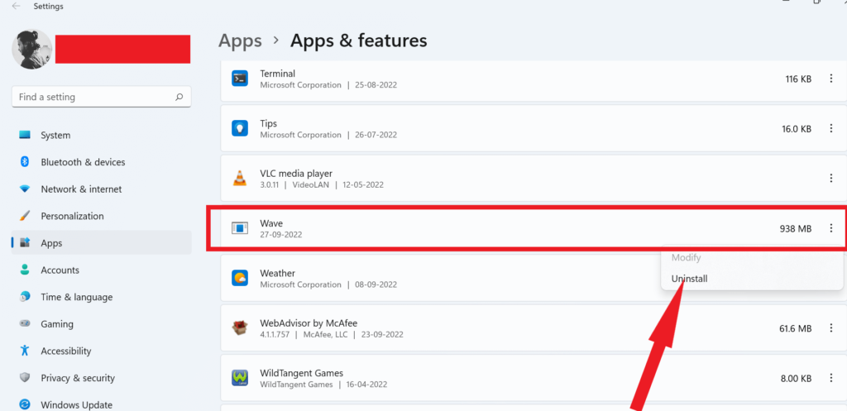
Task: Open Privacy & security settings
Action: [x=101, y=378]
